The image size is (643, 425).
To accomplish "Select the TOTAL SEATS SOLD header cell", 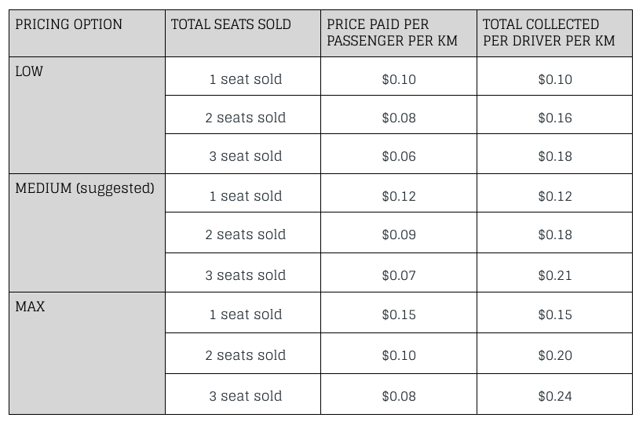I will 243,33.
